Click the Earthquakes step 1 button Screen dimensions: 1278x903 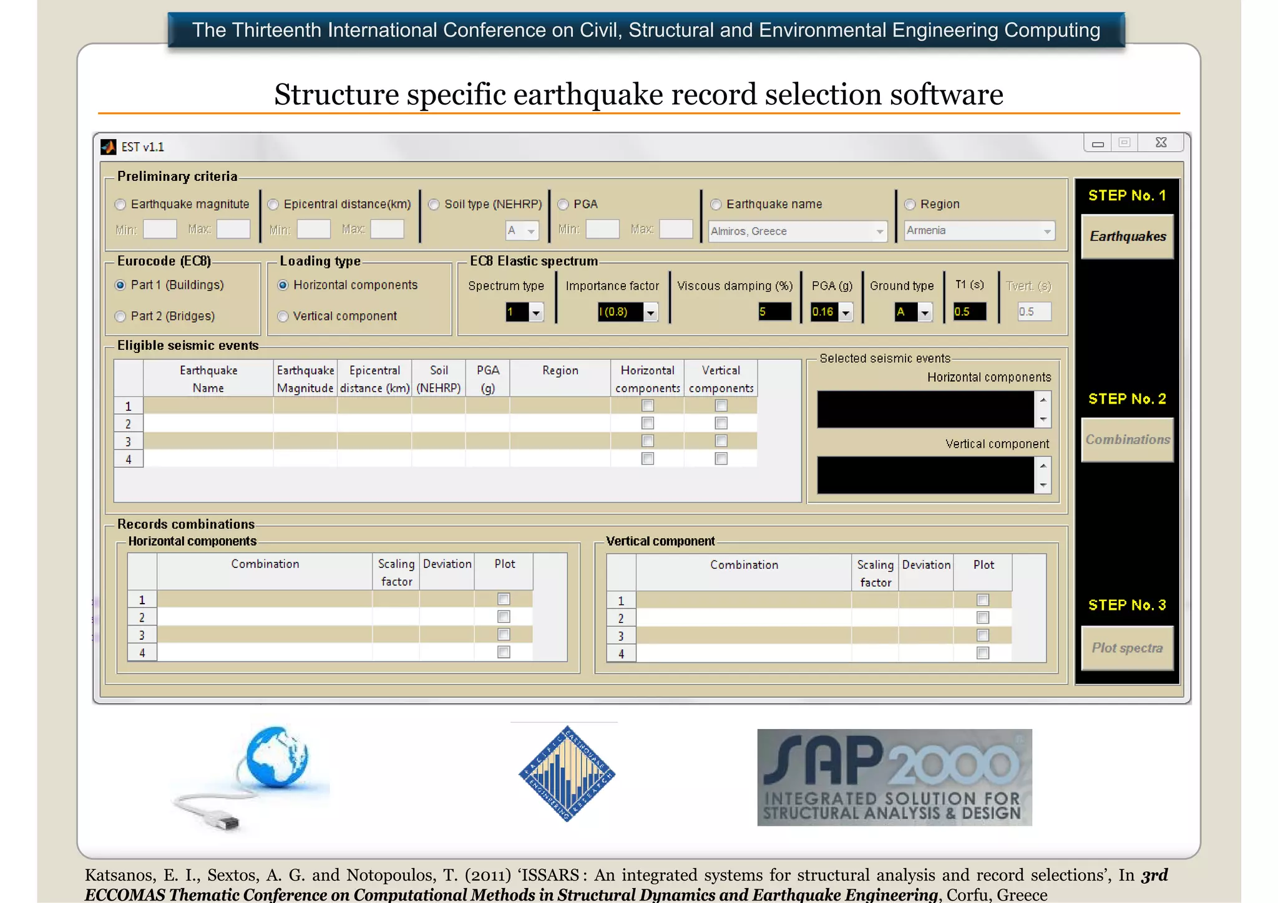point(1128,236)
